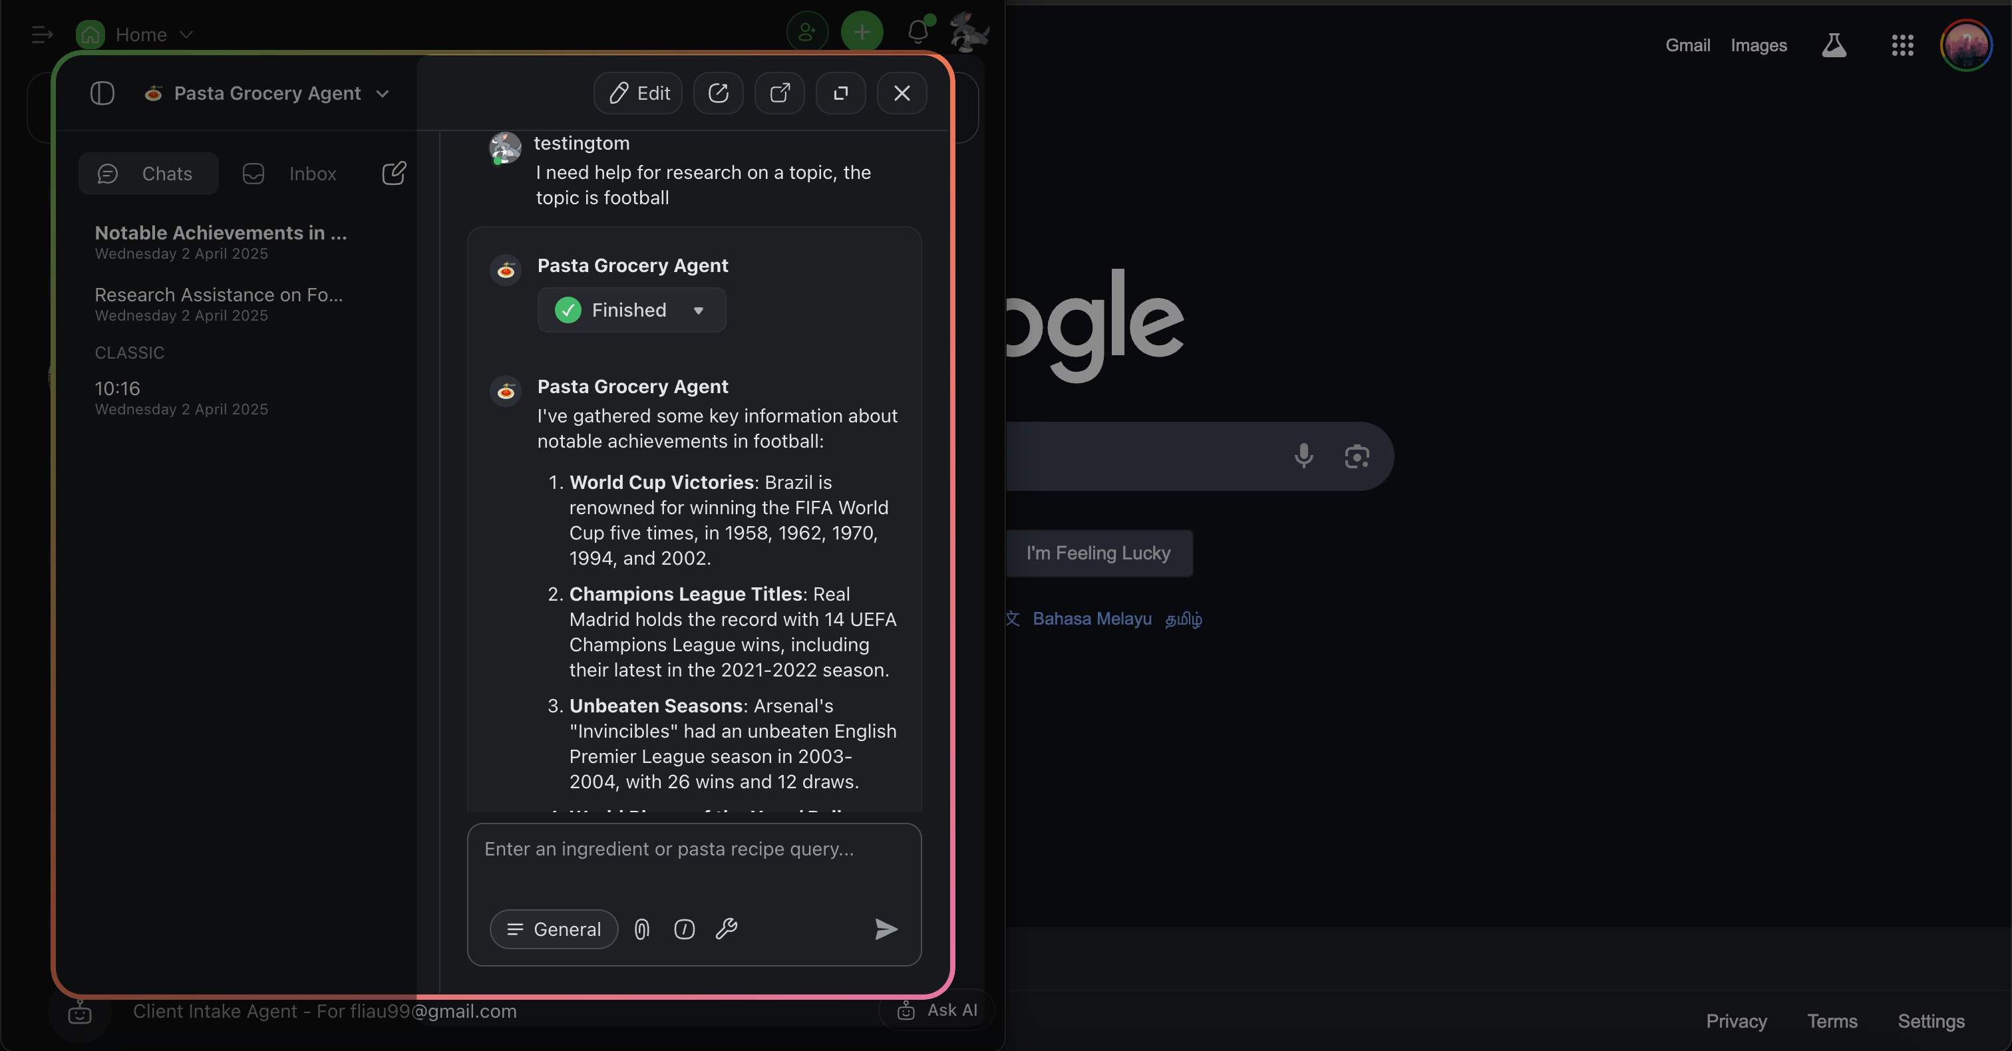Close the Pasta Grocery Agent panel
The width and height of the screenshot is (2012, 1051).
click(x=902, y=93)
